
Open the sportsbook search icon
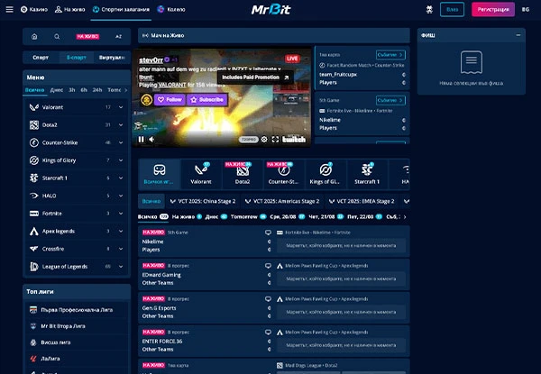pos(57,37)
